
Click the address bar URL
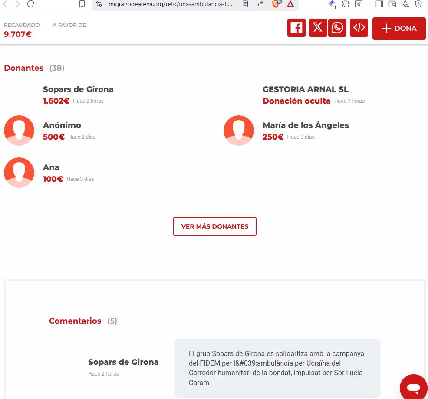coord(170,4)
